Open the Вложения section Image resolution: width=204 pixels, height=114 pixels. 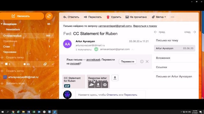(163, 58)
